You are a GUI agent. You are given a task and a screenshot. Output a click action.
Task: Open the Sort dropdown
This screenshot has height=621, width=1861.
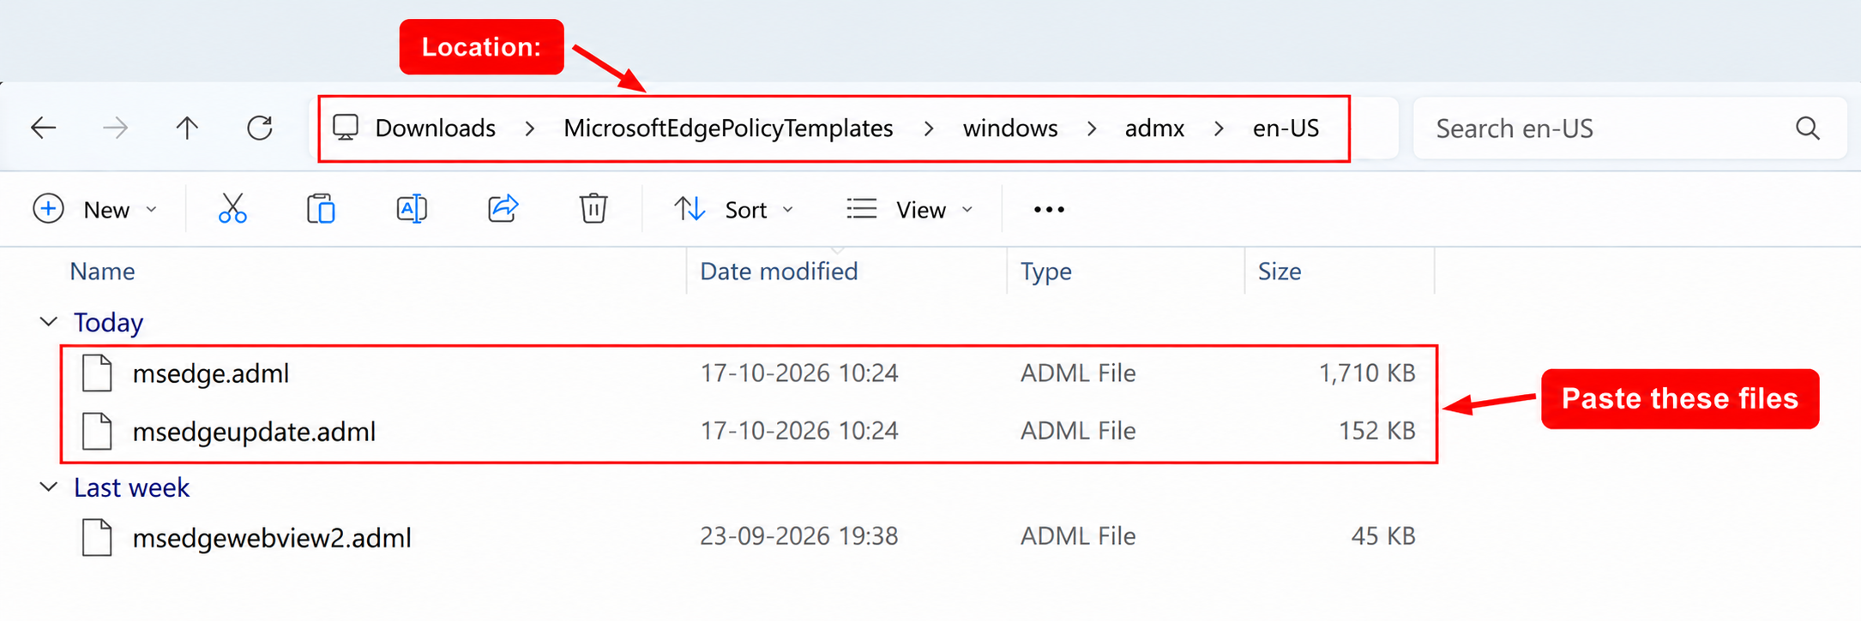point(734,210)
